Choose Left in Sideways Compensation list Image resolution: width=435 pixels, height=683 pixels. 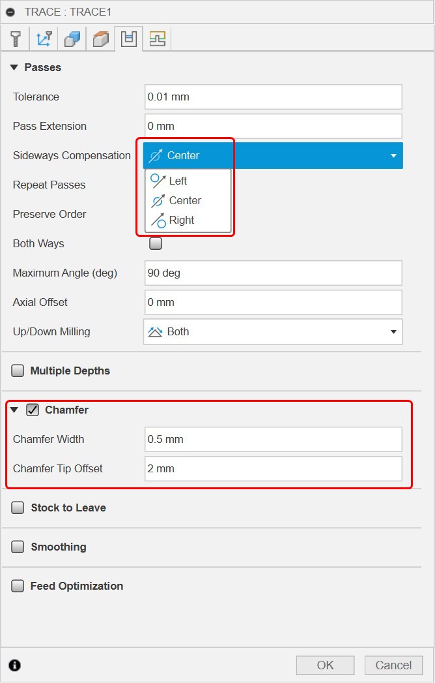178,181
